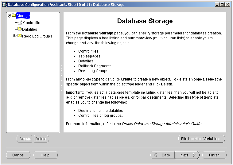Viewport: 233px width, 165px height.
Task: Select the Storage tree label
Action: coord(23,16)
